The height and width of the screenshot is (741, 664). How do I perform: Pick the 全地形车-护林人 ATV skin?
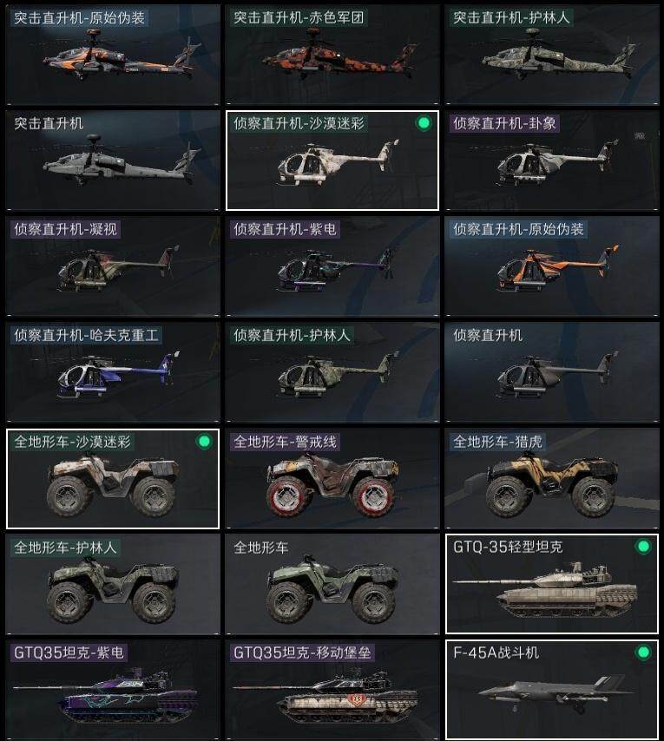[113, 584]
